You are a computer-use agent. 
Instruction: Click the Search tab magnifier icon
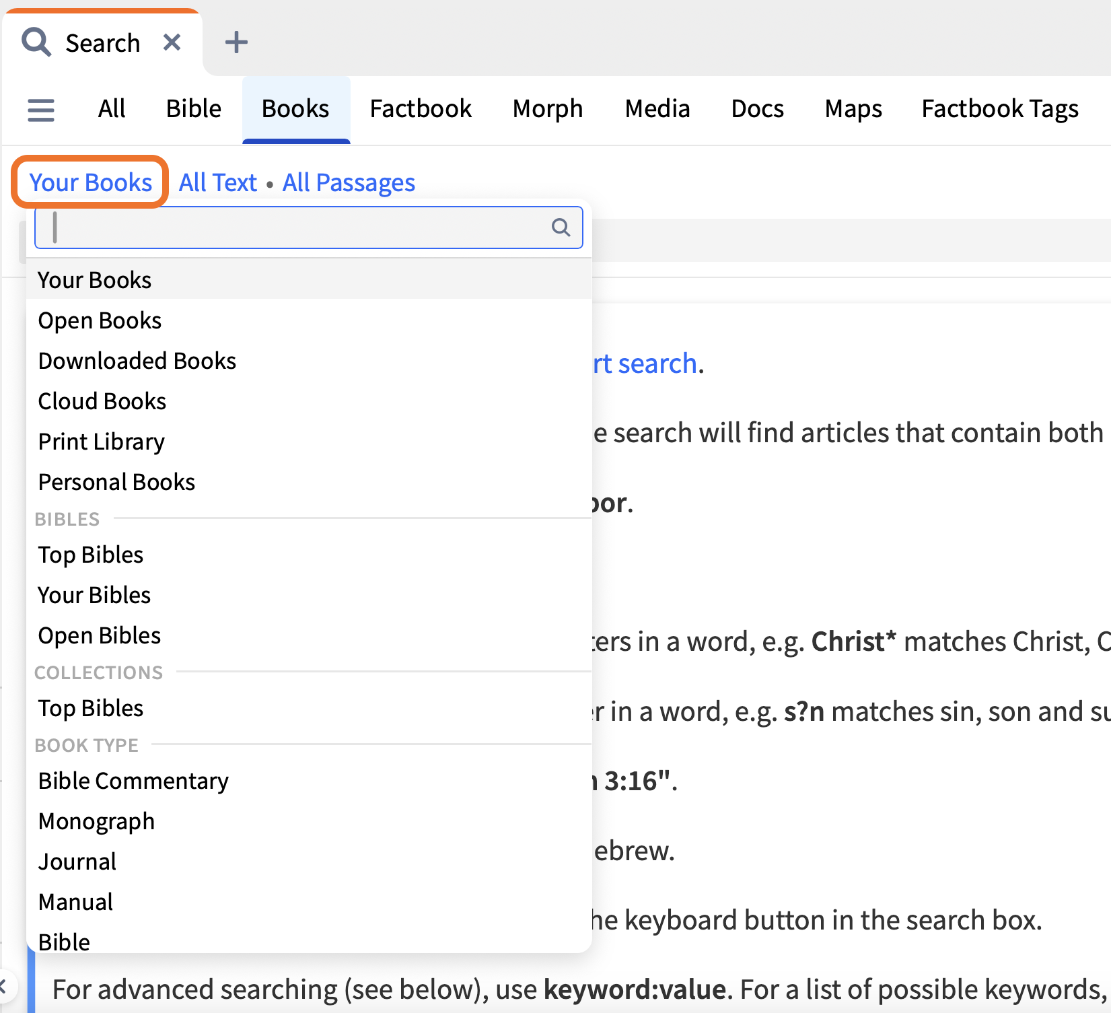pyautogui.click(x=36, y=42)
